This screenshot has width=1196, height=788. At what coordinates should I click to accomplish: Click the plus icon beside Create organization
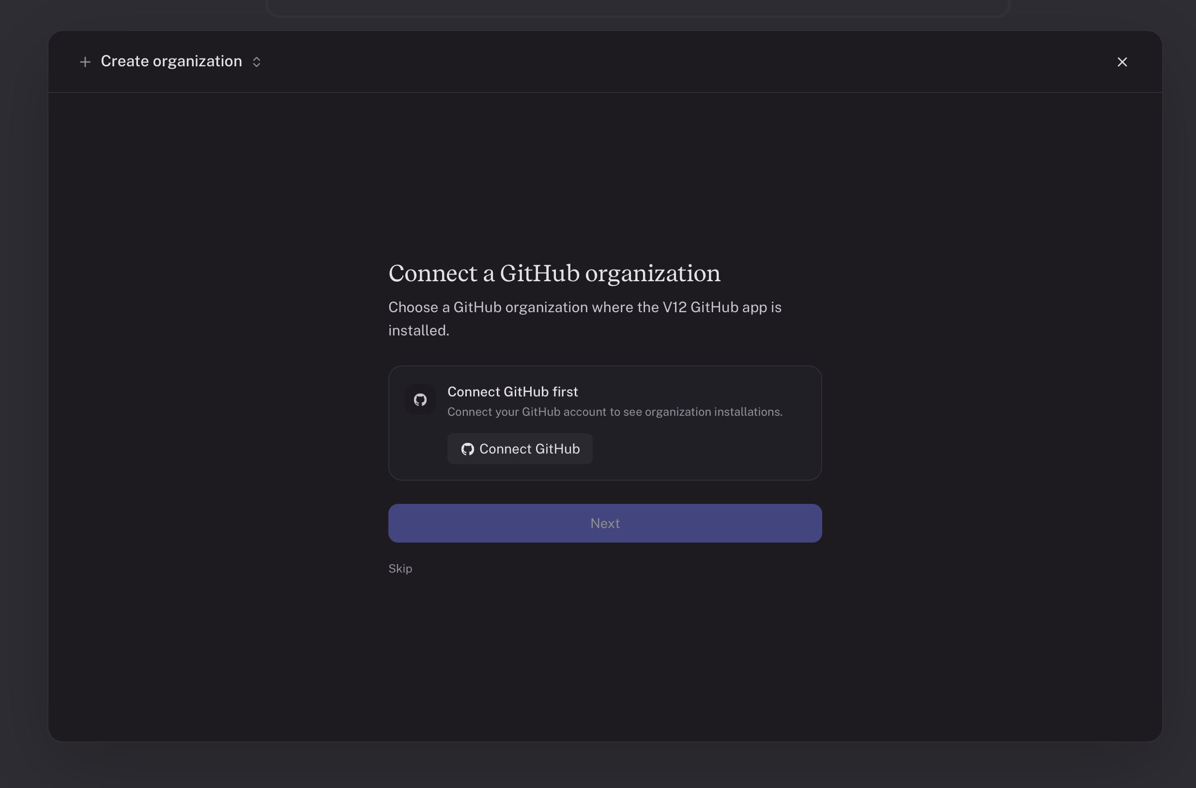85,62
